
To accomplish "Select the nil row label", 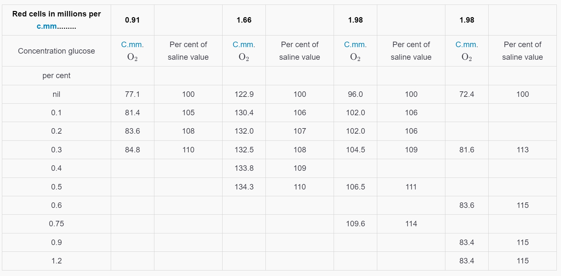I will (x=57, y=94).
